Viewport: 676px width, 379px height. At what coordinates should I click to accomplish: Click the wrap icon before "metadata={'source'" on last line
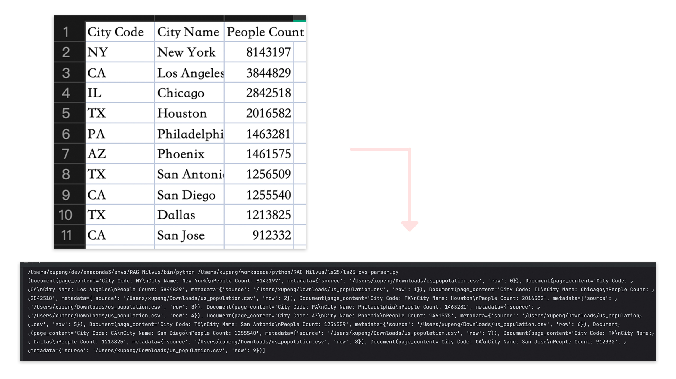click(29, 351)
